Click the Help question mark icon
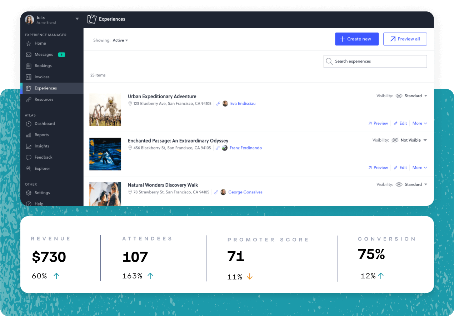 tap(29, 204)
